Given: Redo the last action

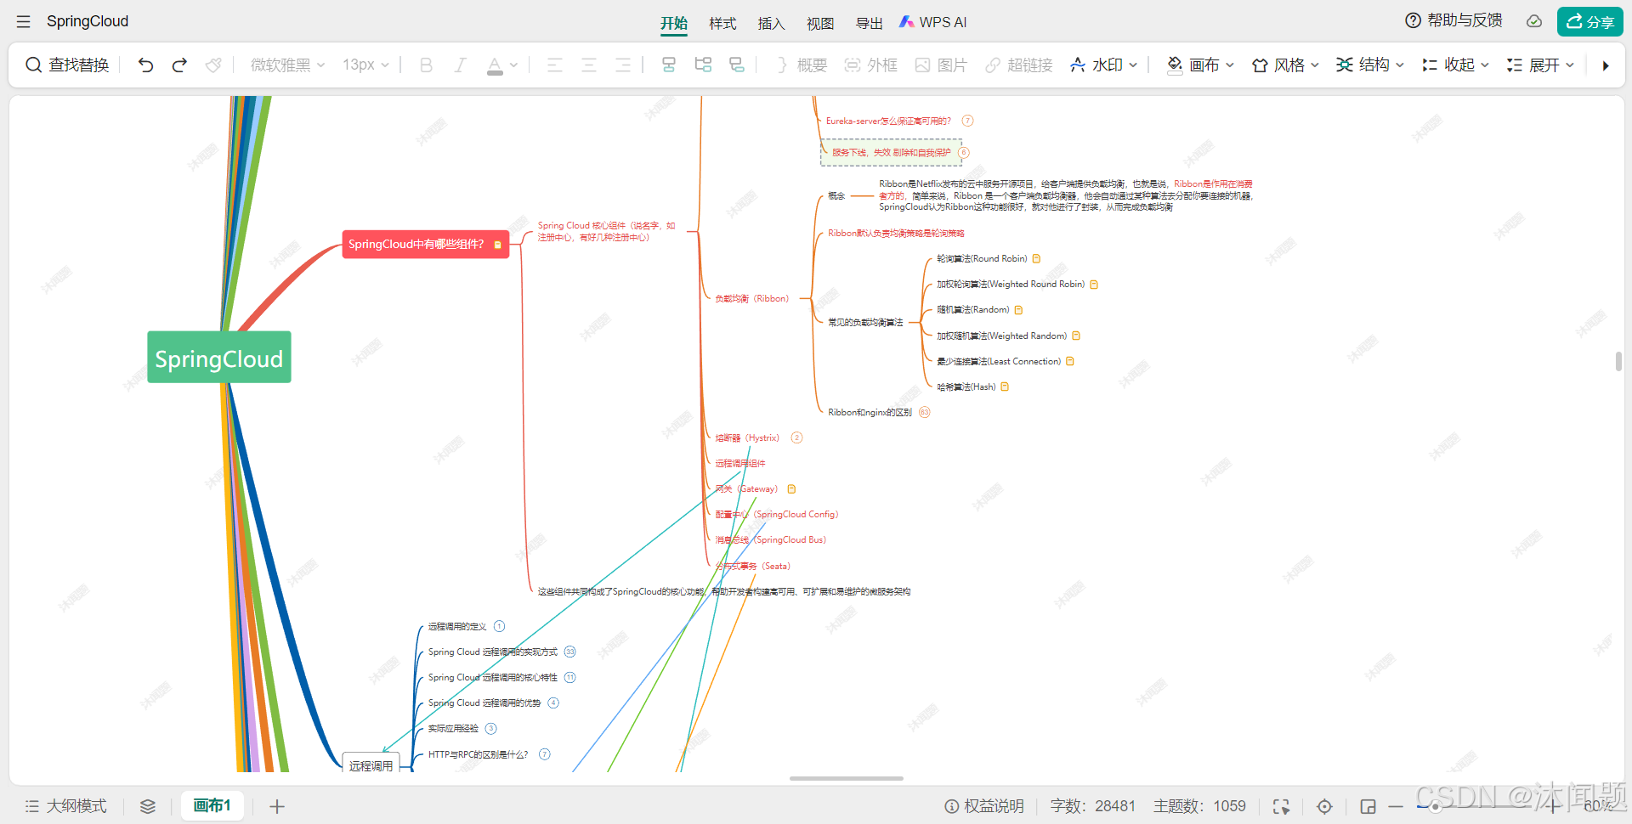Looking at the screenshot, I should [179, 65].
